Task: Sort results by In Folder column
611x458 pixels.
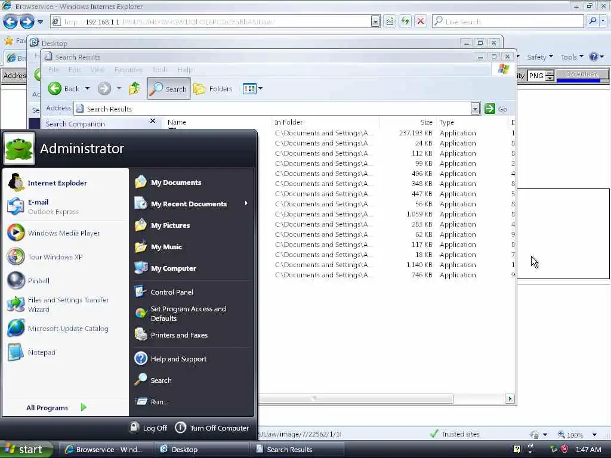Action: point(325,122)
